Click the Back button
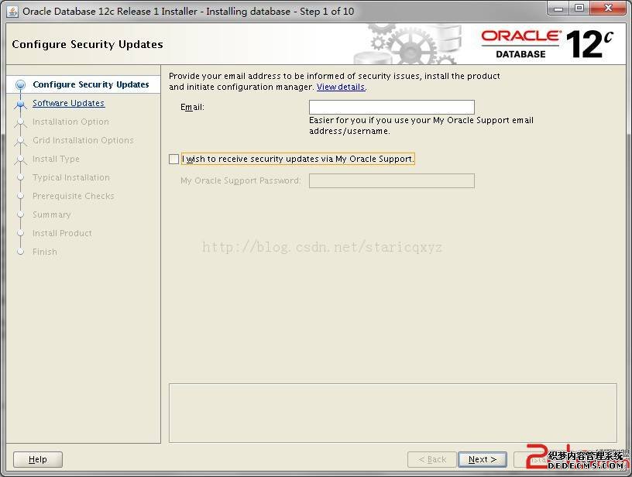632x477 pixels. (431, 459)
